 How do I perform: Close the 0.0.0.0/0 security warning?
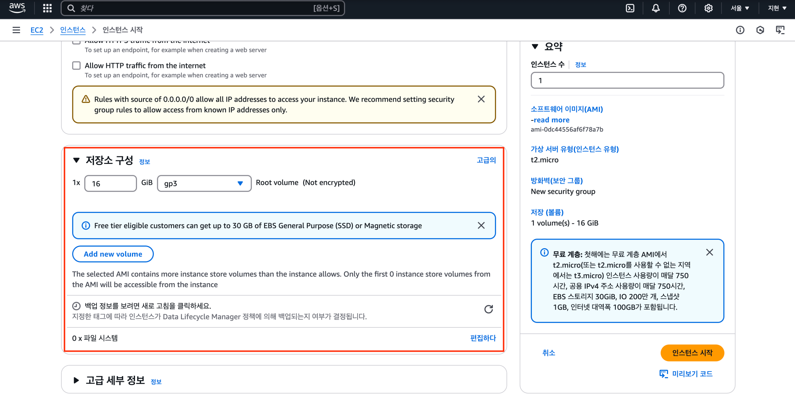481,99
